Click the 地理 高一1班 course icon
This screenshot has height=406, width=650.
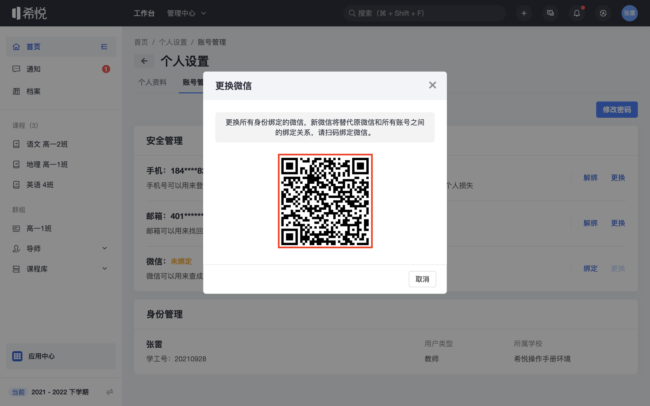pyautogui.click(x=16, y=164)
